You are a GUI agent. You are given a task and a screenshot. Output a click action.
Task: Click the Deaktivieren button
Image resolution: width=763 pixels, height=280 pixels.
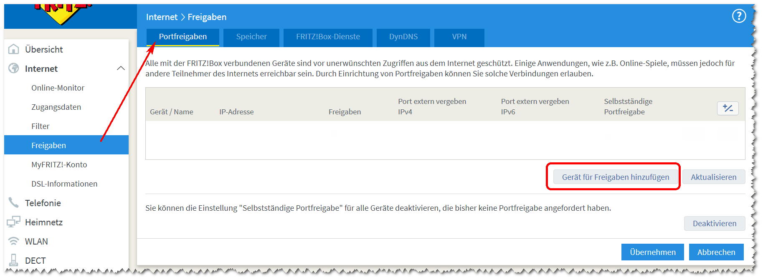(x=715, y=223)
